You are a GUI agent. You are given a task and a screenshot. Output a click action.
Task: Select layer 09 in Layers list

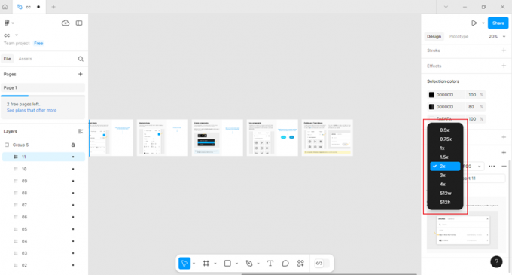point(44,181)
